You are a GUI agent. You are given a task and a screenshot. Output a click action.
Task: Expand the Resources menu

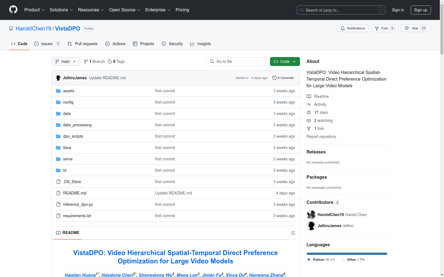tap(91, 10)
